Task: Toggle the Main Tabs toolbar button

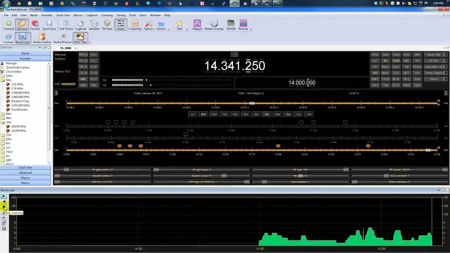Action: (80, 38)
